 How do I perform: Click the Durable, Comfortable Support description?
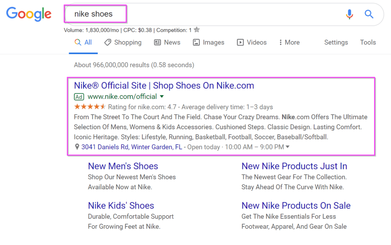(131, 217)
